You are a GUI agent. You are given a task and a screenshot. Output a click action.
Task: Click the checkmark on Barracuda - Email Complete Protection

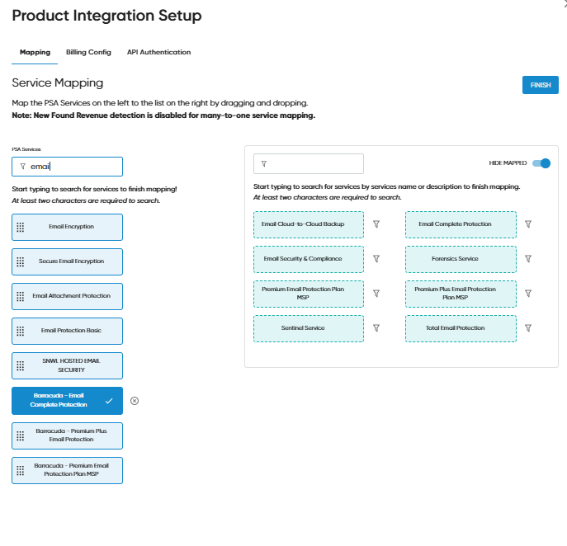(109, 401)
